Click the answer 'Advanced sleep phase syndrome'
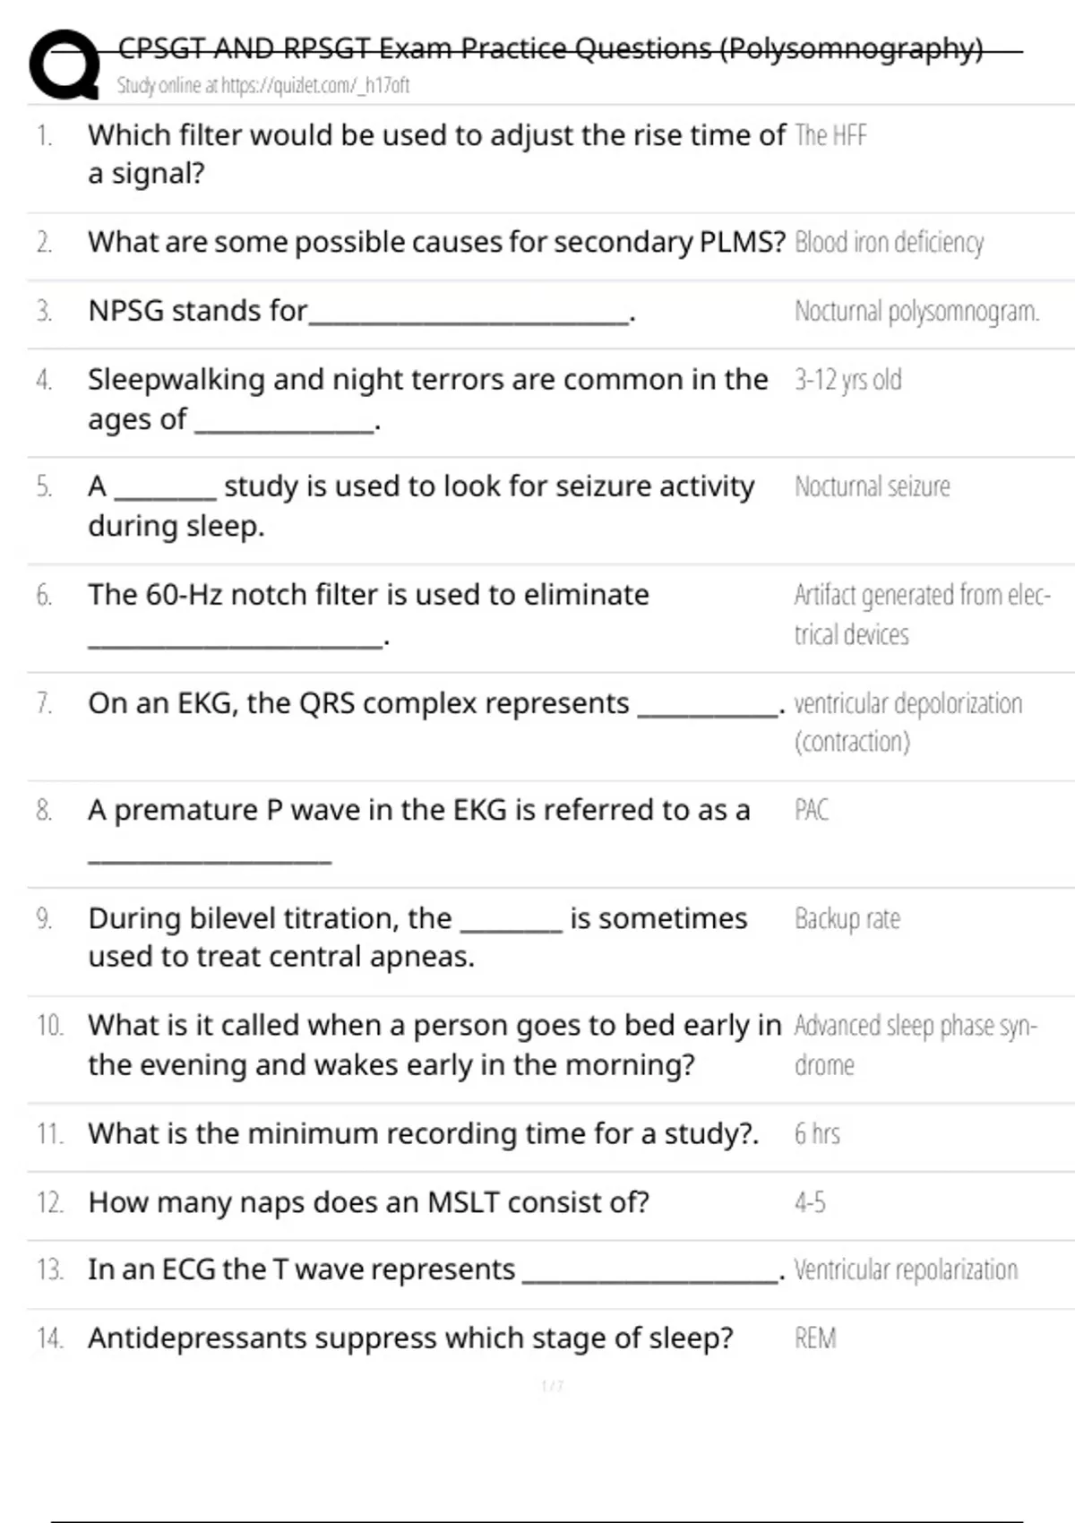Screen dimensions: 1075x1523 click(916, 1045)
